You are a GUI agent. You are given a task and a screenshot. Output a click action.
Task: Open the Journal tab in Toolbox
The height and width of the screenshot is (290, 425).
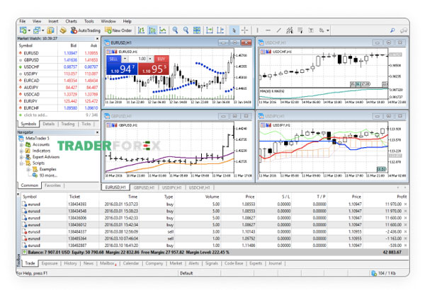(275, 263)
